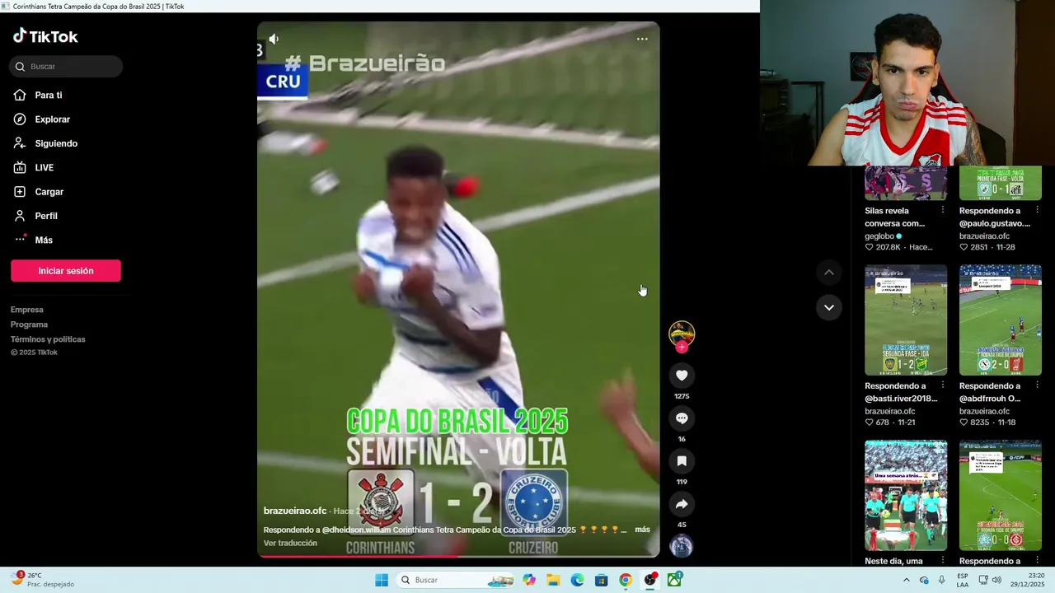The image size is (1055, 593).
Task: Mute the video with the speaker icon
Action: [x=274, y=39]
